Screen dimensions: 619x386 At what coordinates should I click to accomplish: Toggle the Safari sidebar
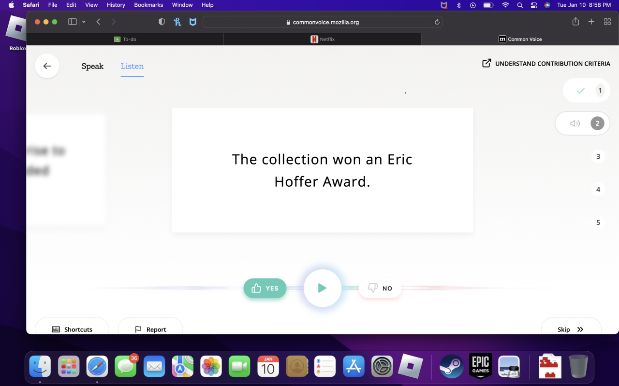click(73, 22)
